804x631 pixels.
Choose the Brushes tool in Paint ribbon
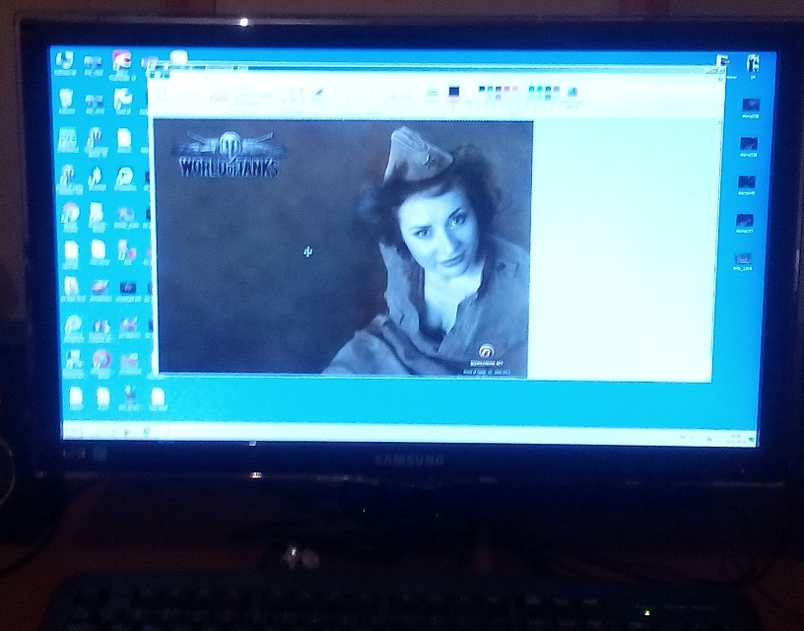[318, 95]
